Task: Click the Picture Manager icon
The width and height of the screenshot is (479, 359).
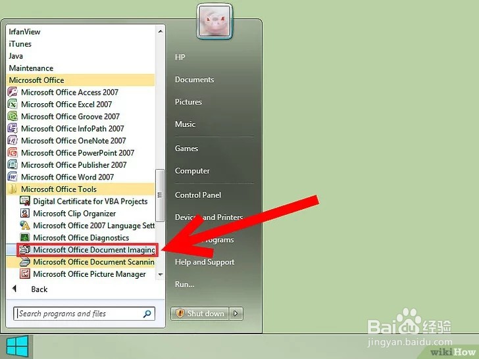Action: pos(25,274)
